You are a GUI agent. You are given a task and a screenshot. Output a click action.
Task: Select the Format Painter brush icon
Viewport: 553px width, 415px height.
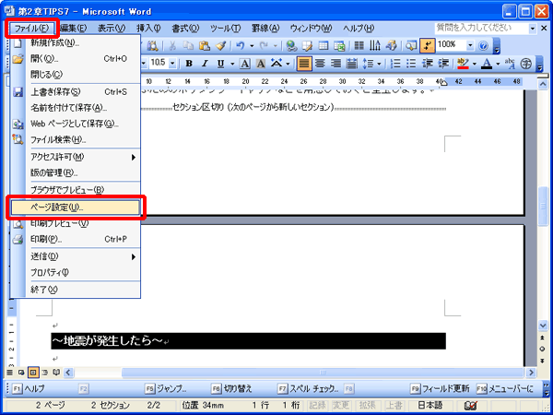221,46
